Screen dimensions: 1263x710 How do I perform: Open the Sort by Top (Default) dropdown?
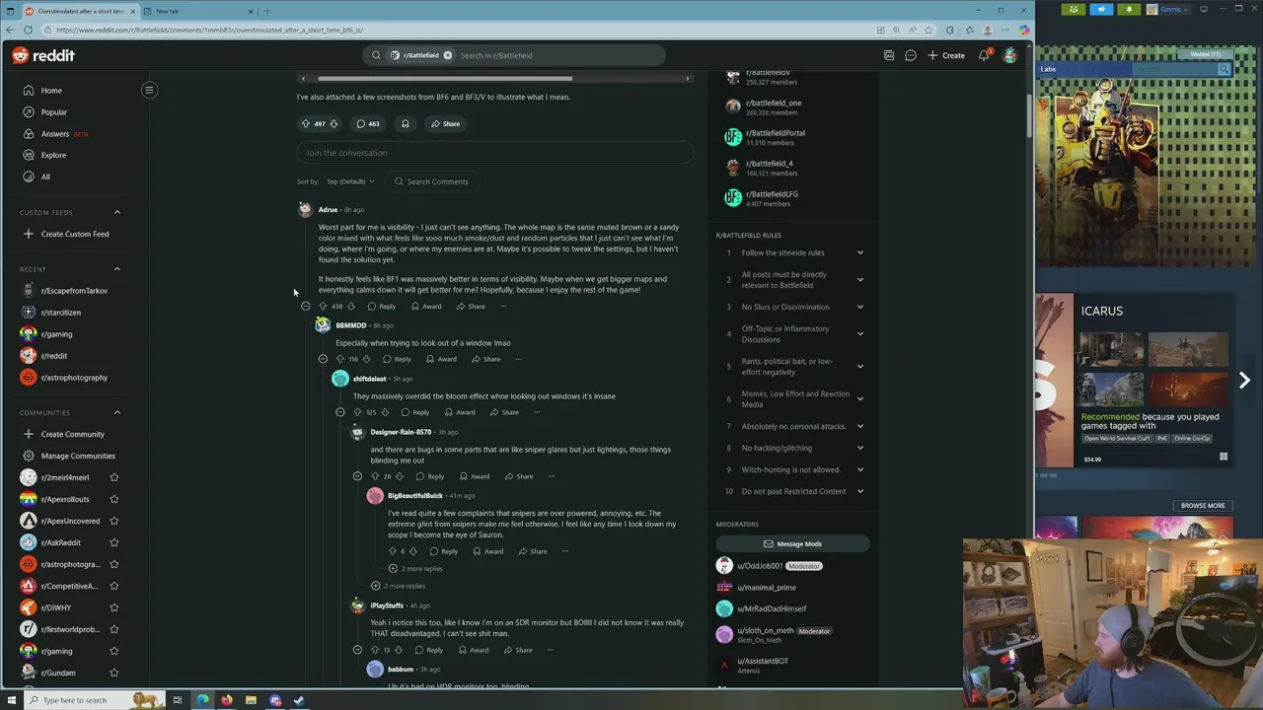pyautogui.click(x=350, y=181)
